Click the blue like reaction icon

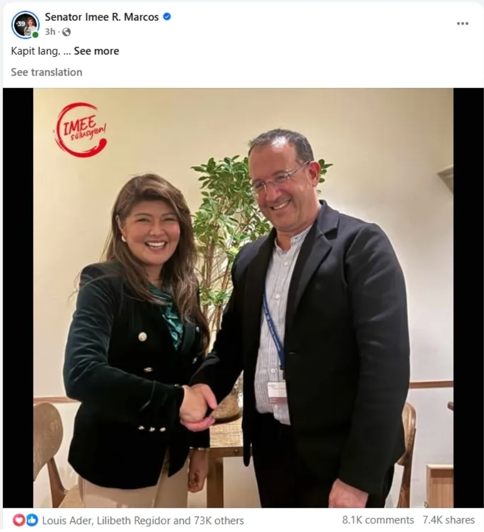32,520
